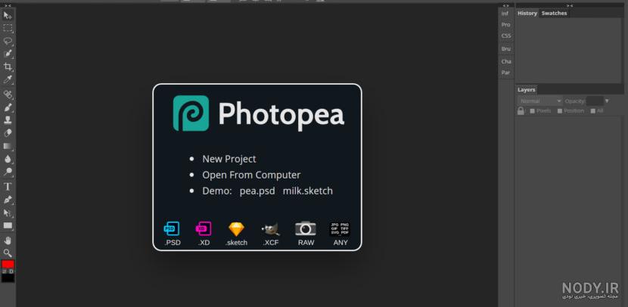Open the Cha character panel
Screen dimensions: 628x307
click(506, 62)
